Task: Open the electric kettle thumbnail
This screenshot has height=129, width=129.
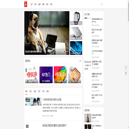Action: tap(76, 18)
